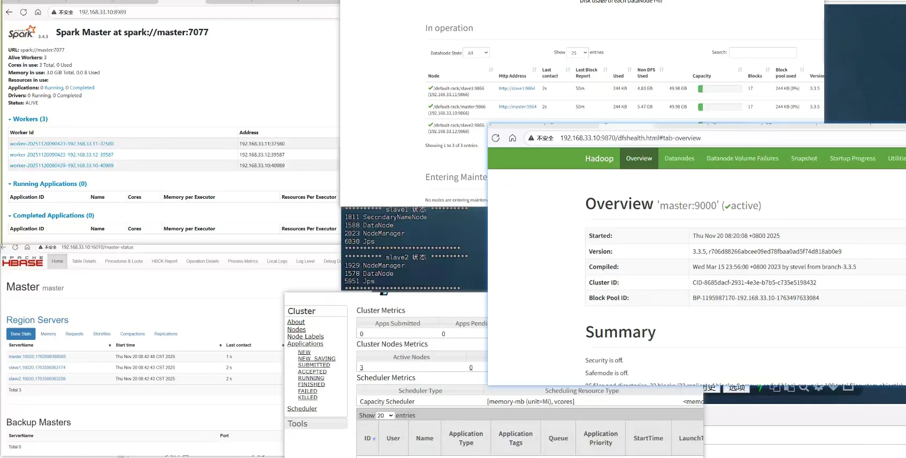The height and width of the screenshot is (458, 906).
Task: Click the DataNode table Search field
Action: click(763, 52)
